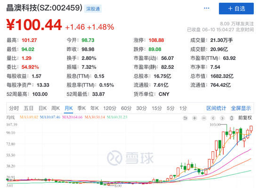Click the candlestick style icon beside 前复权
The image size is (259, 188).
click(232, 118)
